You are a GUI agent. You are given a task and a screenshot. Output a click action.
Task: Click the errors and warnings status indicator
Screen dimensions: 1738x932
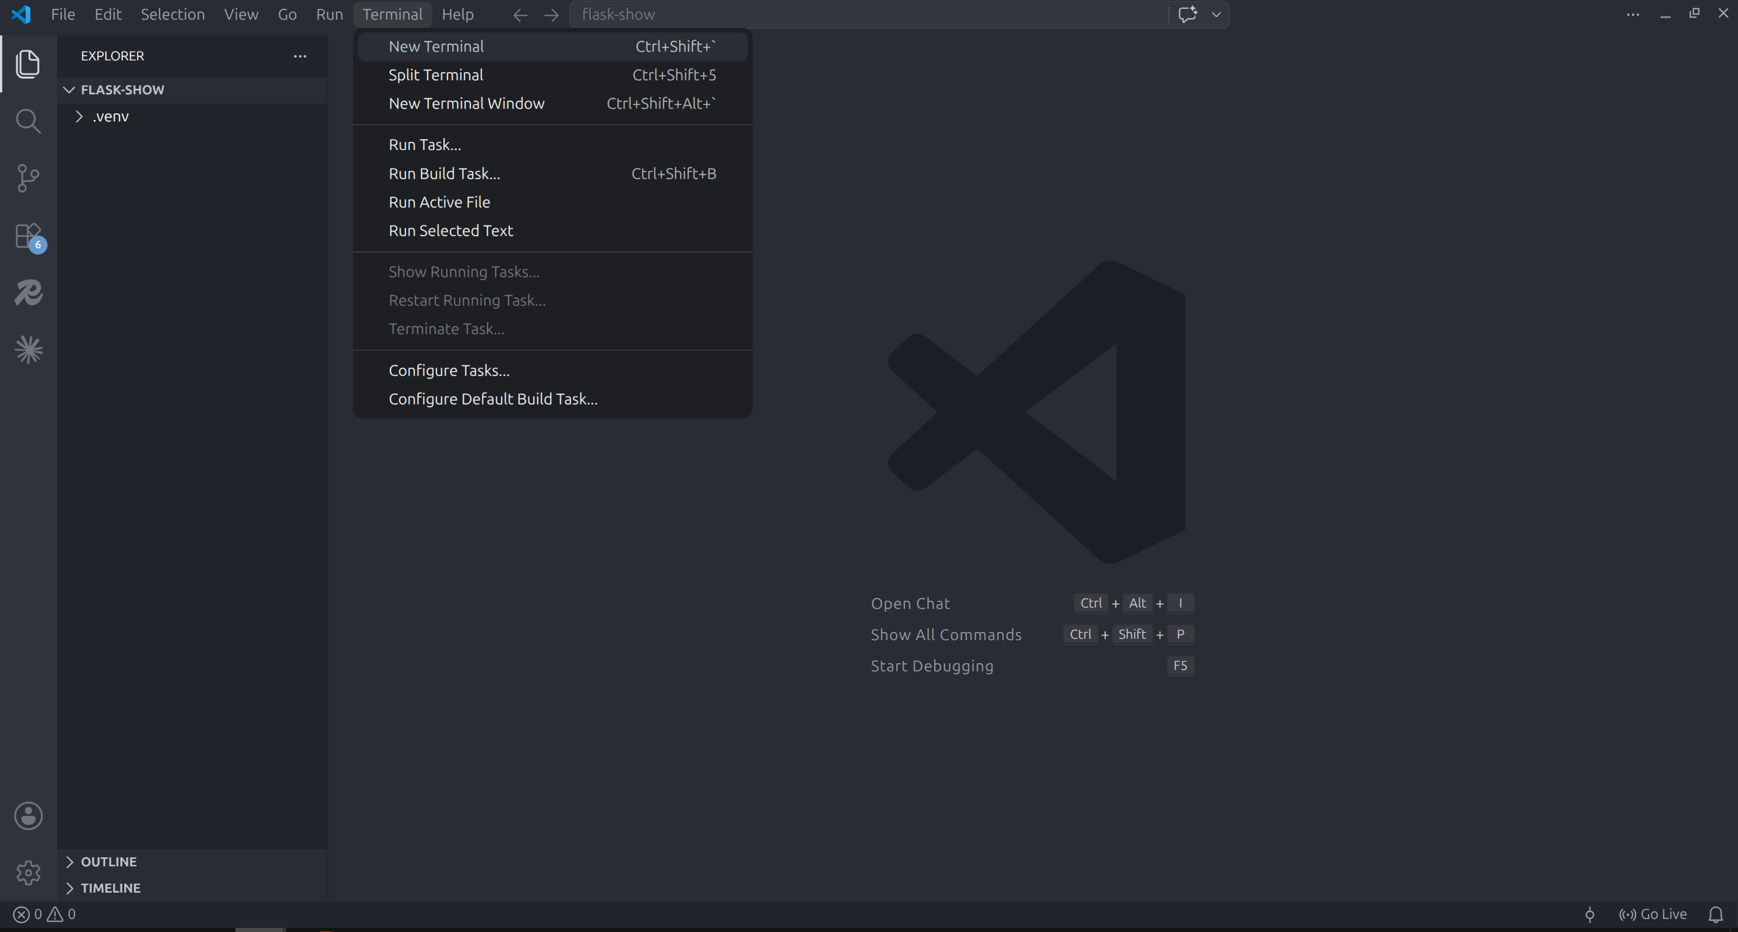coord(45,914)
